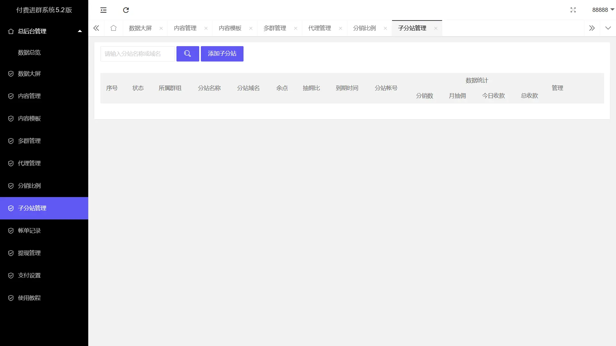Open 提现管理 in the sidebar

coord(29,253)
